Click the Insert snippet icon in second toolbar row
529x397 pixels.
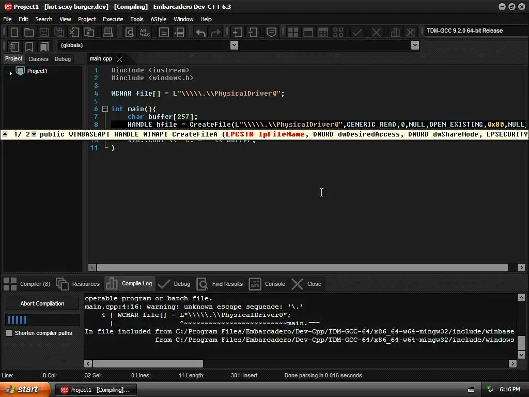point(14,46)
